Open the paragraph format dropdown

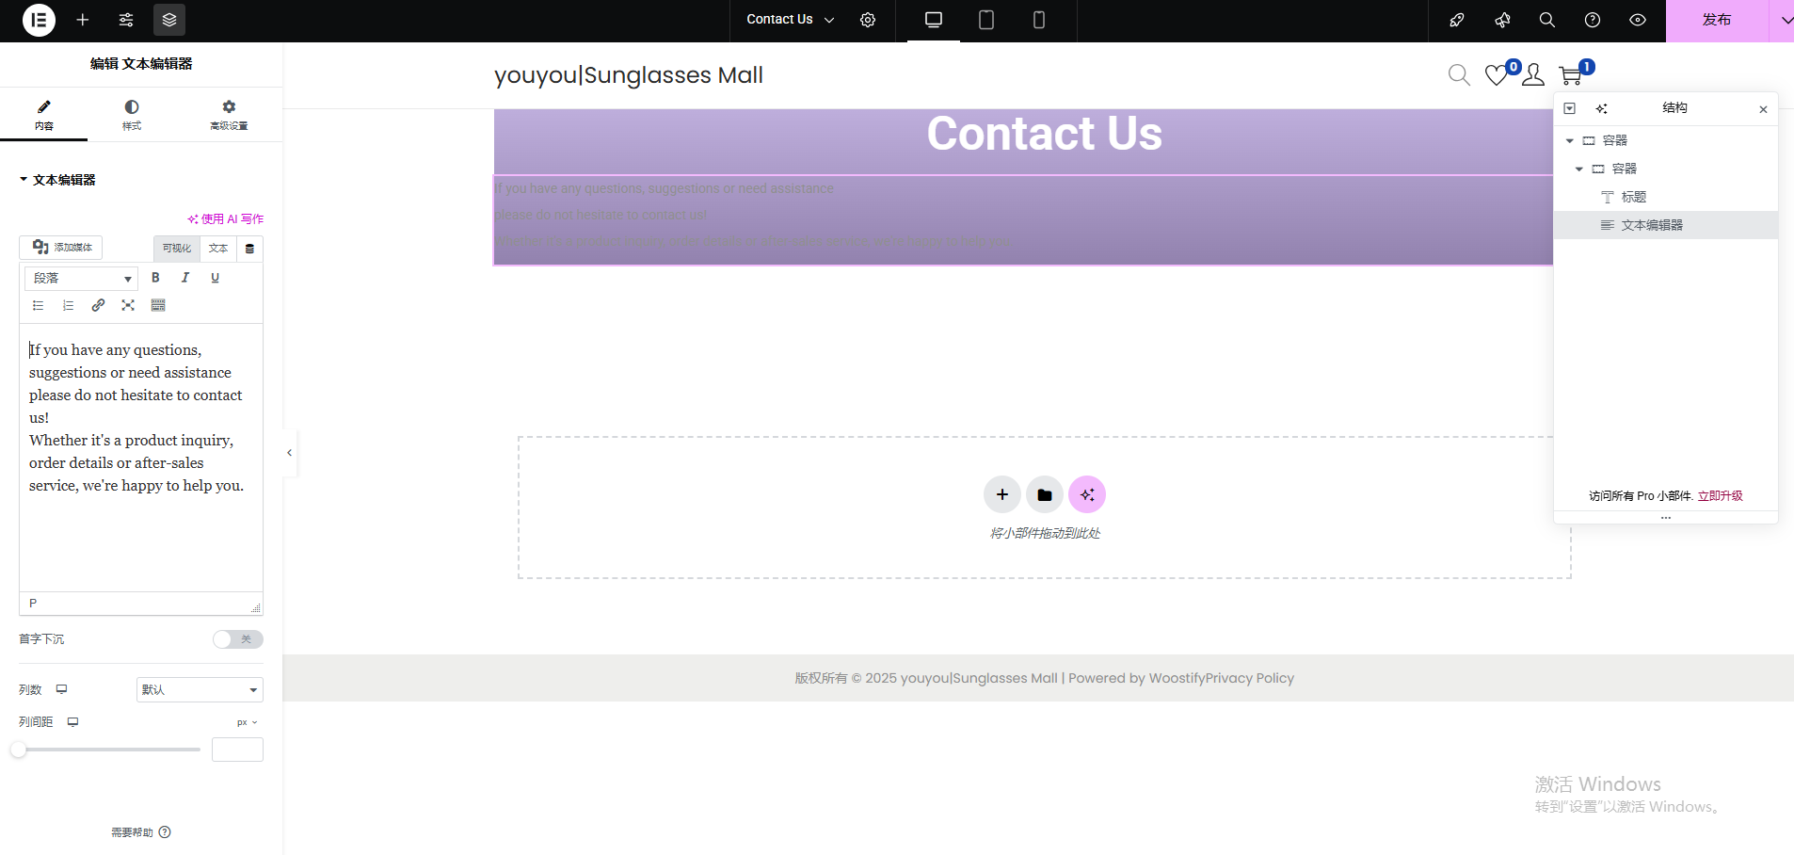[x=82, y=279]
